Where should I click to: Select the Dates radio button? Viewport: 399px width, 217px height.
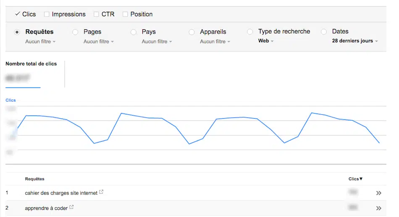[x=324, y=32]
